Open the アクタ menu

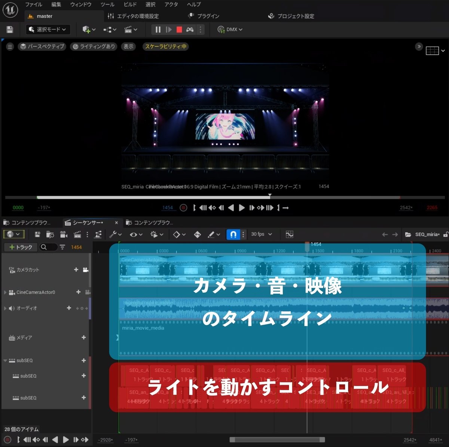(x=171, y=4)
